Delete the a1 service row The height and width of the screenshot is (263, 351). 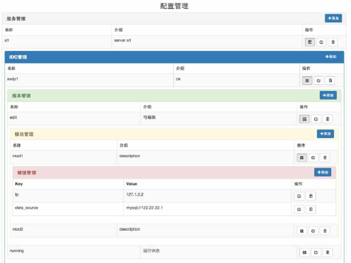[x=333, y=42]
